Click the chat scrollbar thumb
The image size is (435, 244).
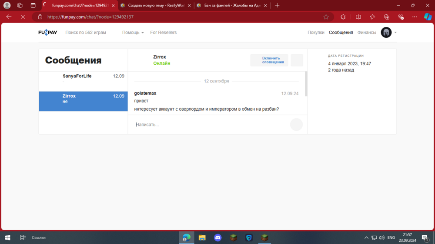[x=306, y=84]
